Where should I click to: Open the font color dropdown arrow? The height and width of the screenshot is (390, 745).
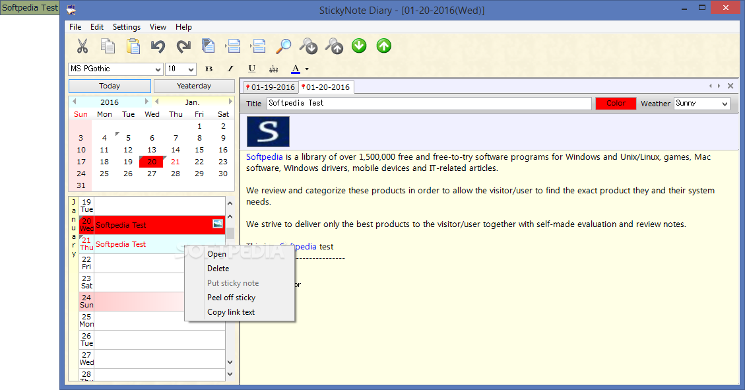tap(307, 69)
